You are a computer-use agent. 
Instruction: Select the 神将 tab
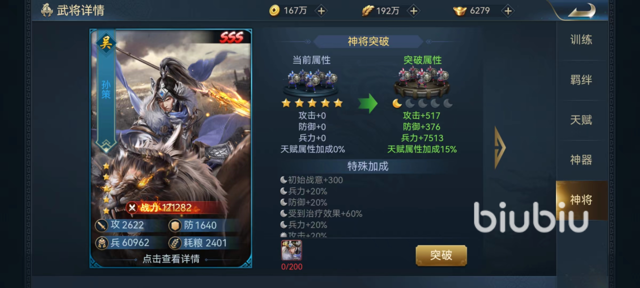click(x=581, y=200)
